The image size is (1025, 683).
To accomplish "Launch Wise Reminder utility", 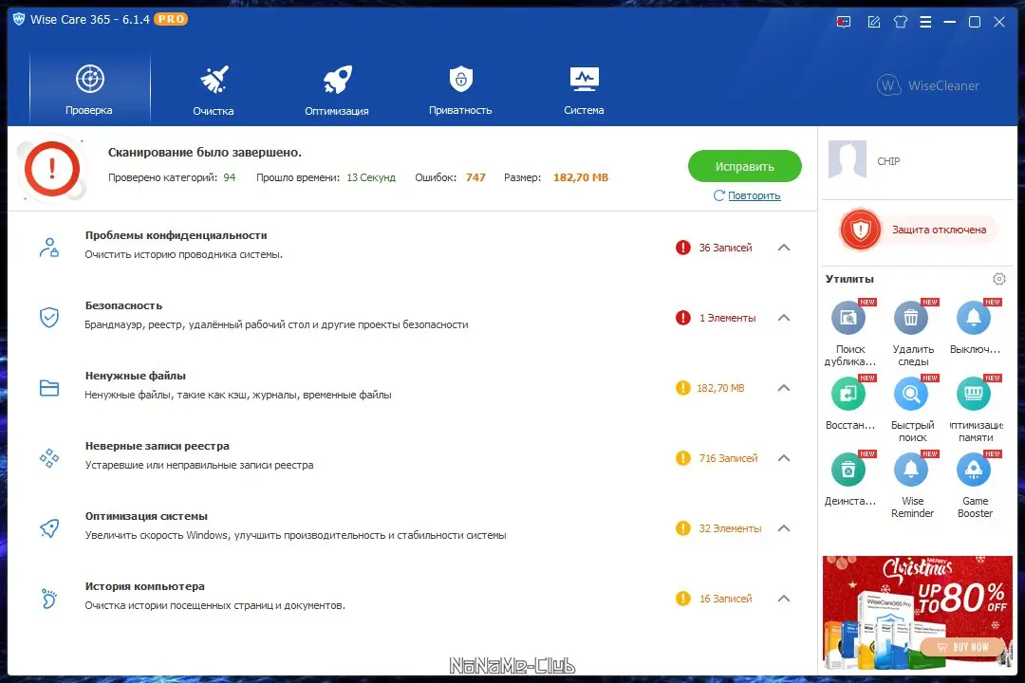I will click(x=911, y=470).
